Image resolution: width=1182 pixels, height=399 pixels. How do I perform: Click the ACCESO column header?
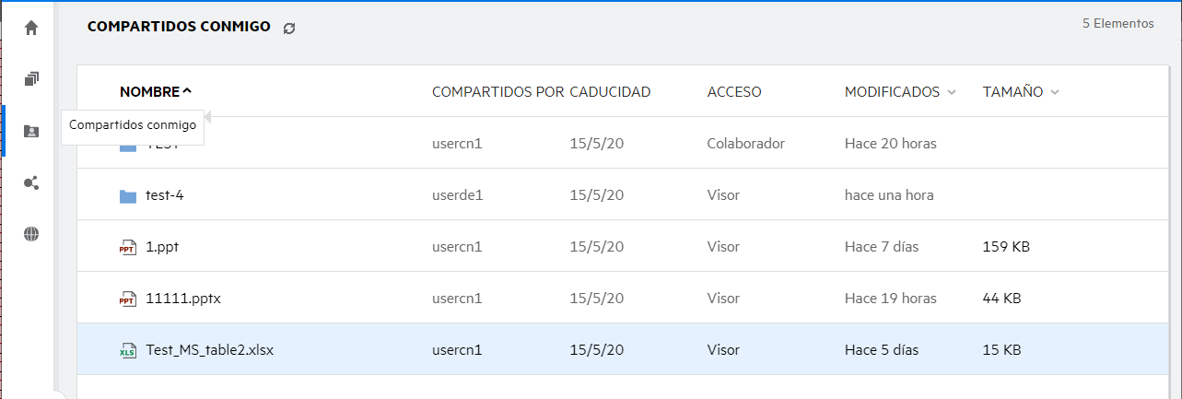(734, 92)
